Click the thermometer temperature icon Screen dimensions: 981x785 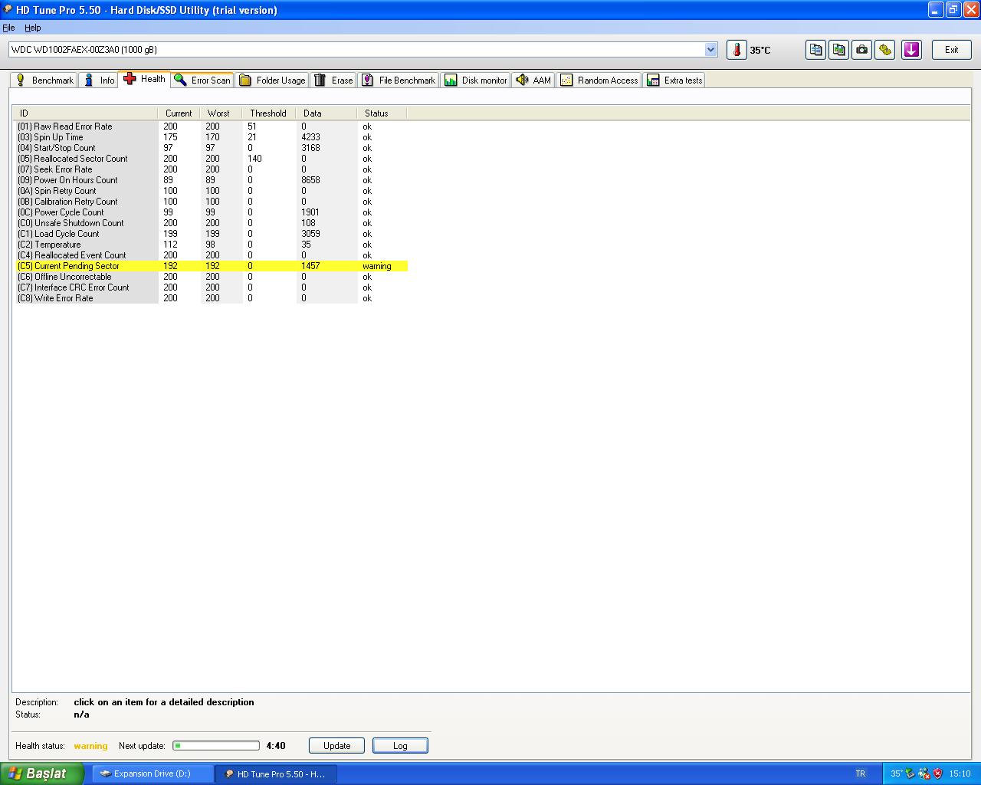737,50
